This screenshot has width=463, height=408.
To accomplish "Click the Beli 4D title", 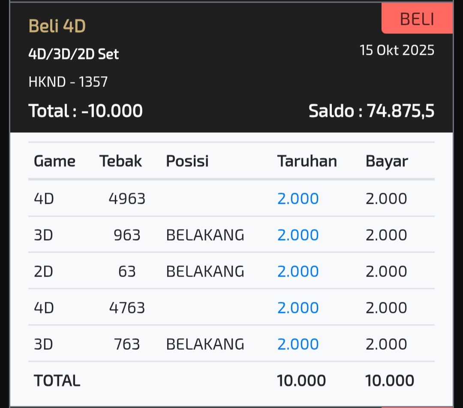I will click(57, 26).
